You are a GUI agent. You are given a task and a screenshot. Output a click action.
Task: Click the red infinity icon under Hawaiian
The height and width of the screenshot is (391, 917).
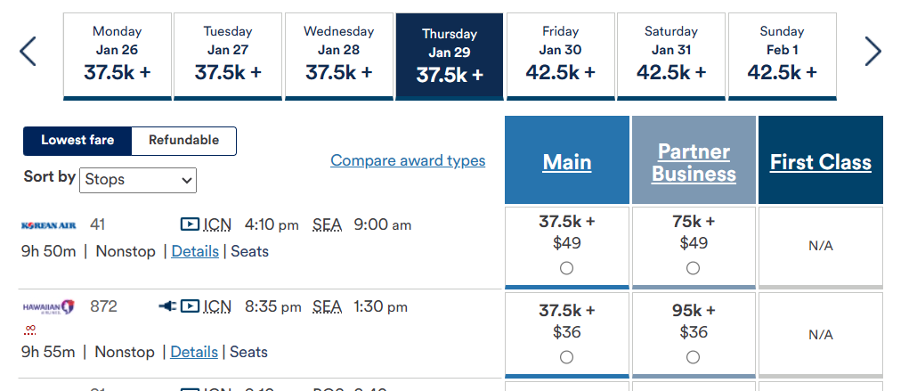30,330
